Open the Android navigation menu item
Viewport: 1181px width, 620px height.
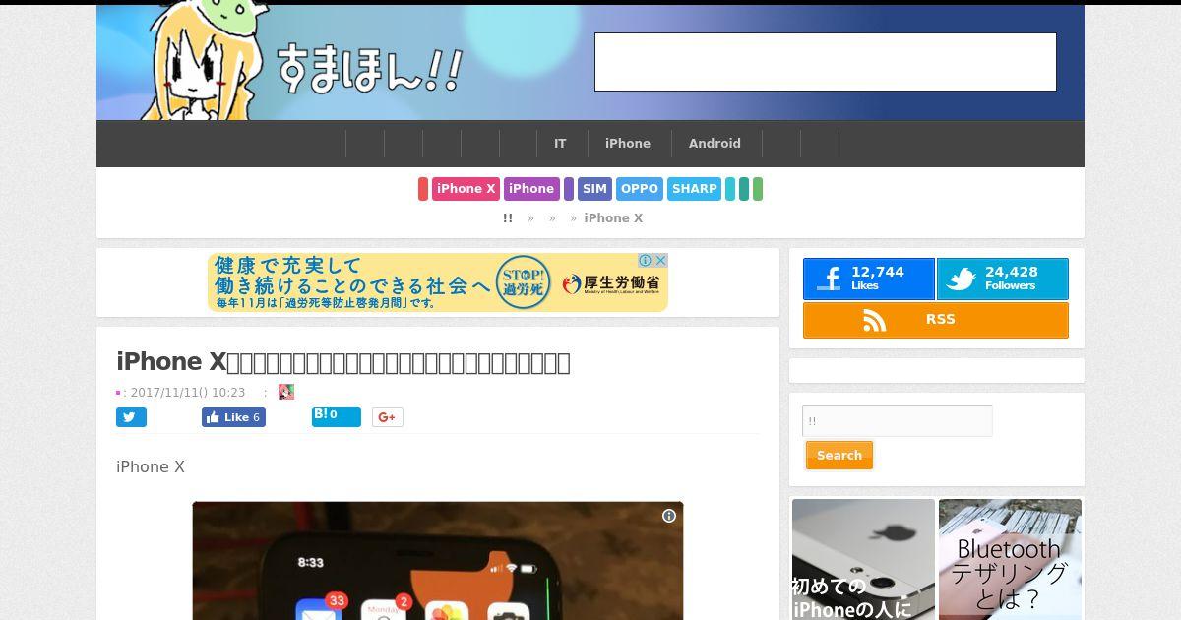pos(715,144)
